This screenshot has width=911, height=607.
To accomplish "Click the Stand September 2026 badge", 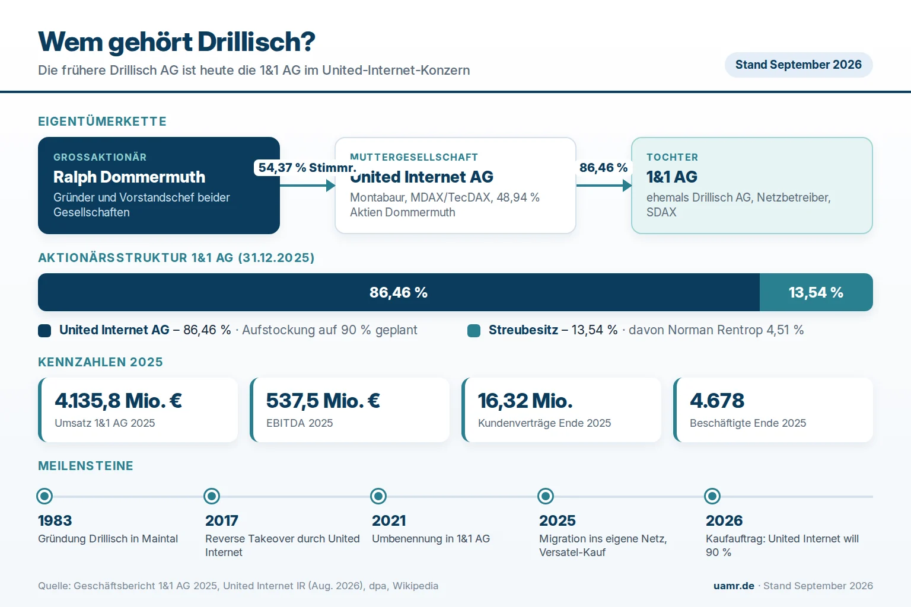I will [x=798, y=65].
